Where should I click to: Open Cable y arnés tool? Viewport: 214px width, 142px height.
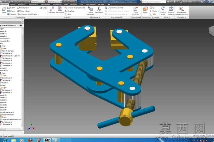[x=163, y=11]
